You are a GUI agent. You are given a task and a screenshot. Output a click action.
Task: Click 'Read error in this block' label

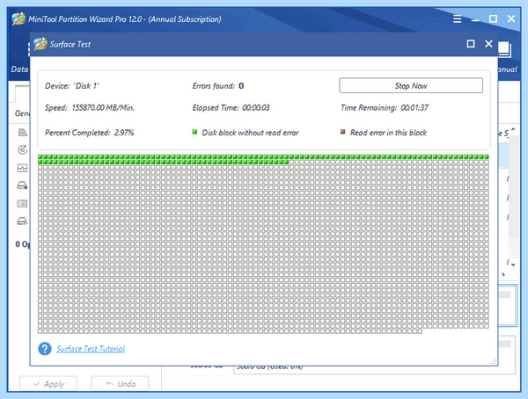click(x=388, y=133)
